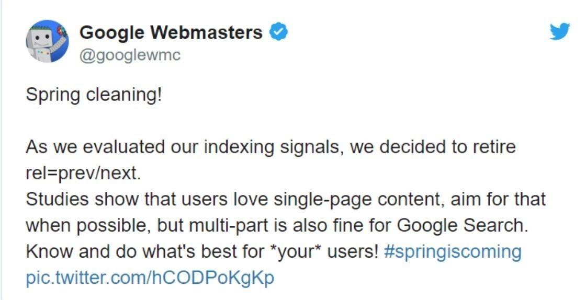Click the 'rel=prev/next.' text
The image size is (586, 300).
click(x=83, y=173)
